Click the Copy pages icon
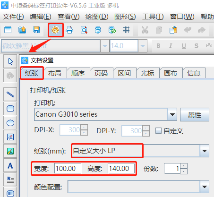 [159, 30]
